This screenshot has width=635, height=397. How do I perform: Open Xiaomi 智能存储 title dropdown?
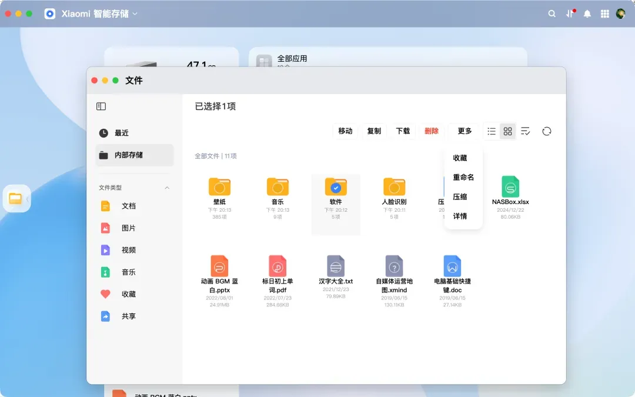coord(99,14)
